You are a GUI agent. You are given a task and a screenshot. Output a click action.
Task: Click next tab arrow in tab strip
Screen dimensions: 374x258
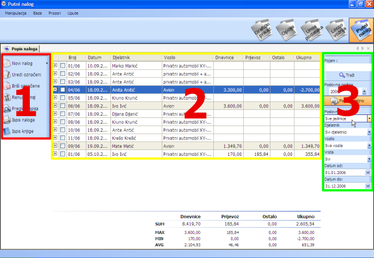pos(363,48)
